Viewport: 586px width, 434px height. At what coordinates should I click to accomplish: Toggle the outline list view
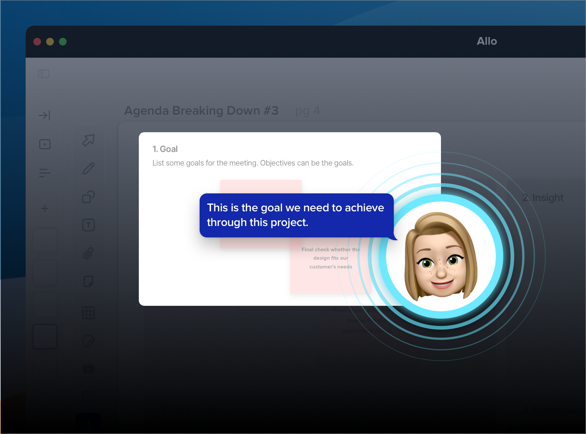(x=45, y=173)
